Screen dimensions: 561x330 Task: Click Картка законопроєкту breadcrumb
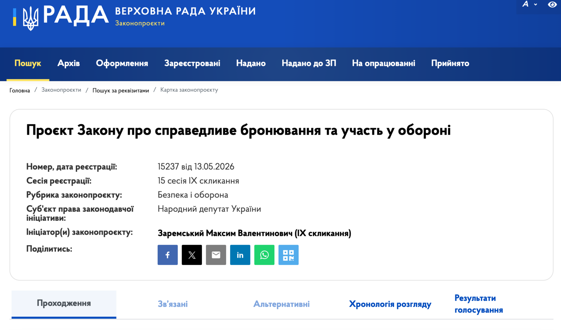point(189,90)
